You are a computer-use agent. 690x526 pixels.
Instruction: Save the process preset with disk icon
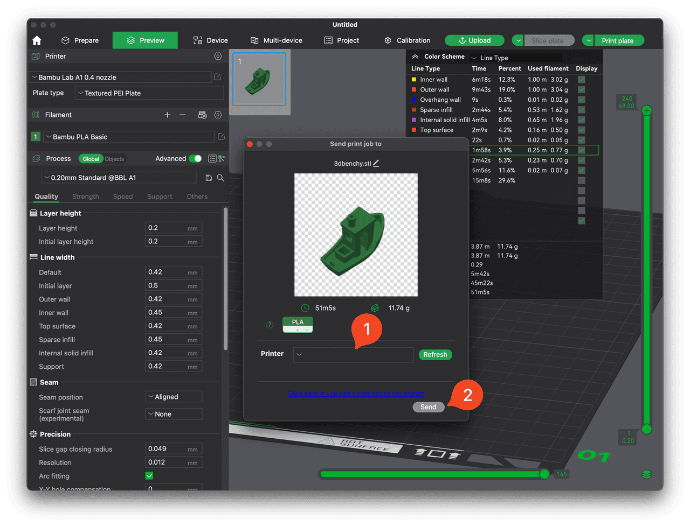[x=209, y=178]
